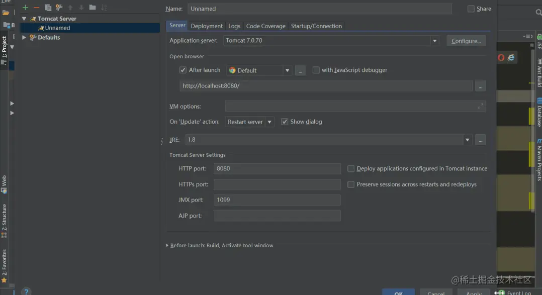Click the HTTP port field

(x=277, y=168)
